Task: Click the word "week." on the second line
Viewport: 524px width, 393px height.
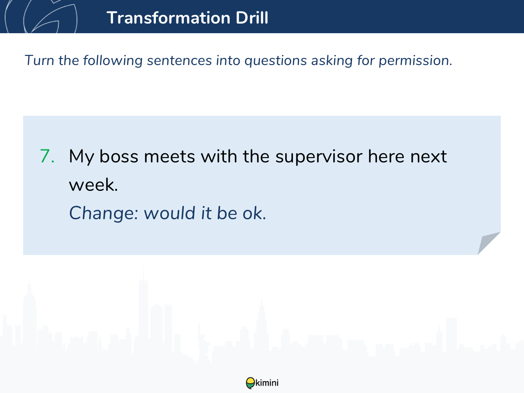Action: pos(93,185)
